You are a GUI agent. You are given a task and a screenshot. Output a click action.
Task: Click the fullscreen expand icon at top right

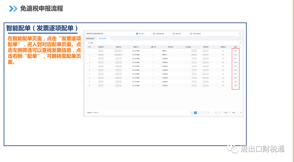(x=240, y=34)
